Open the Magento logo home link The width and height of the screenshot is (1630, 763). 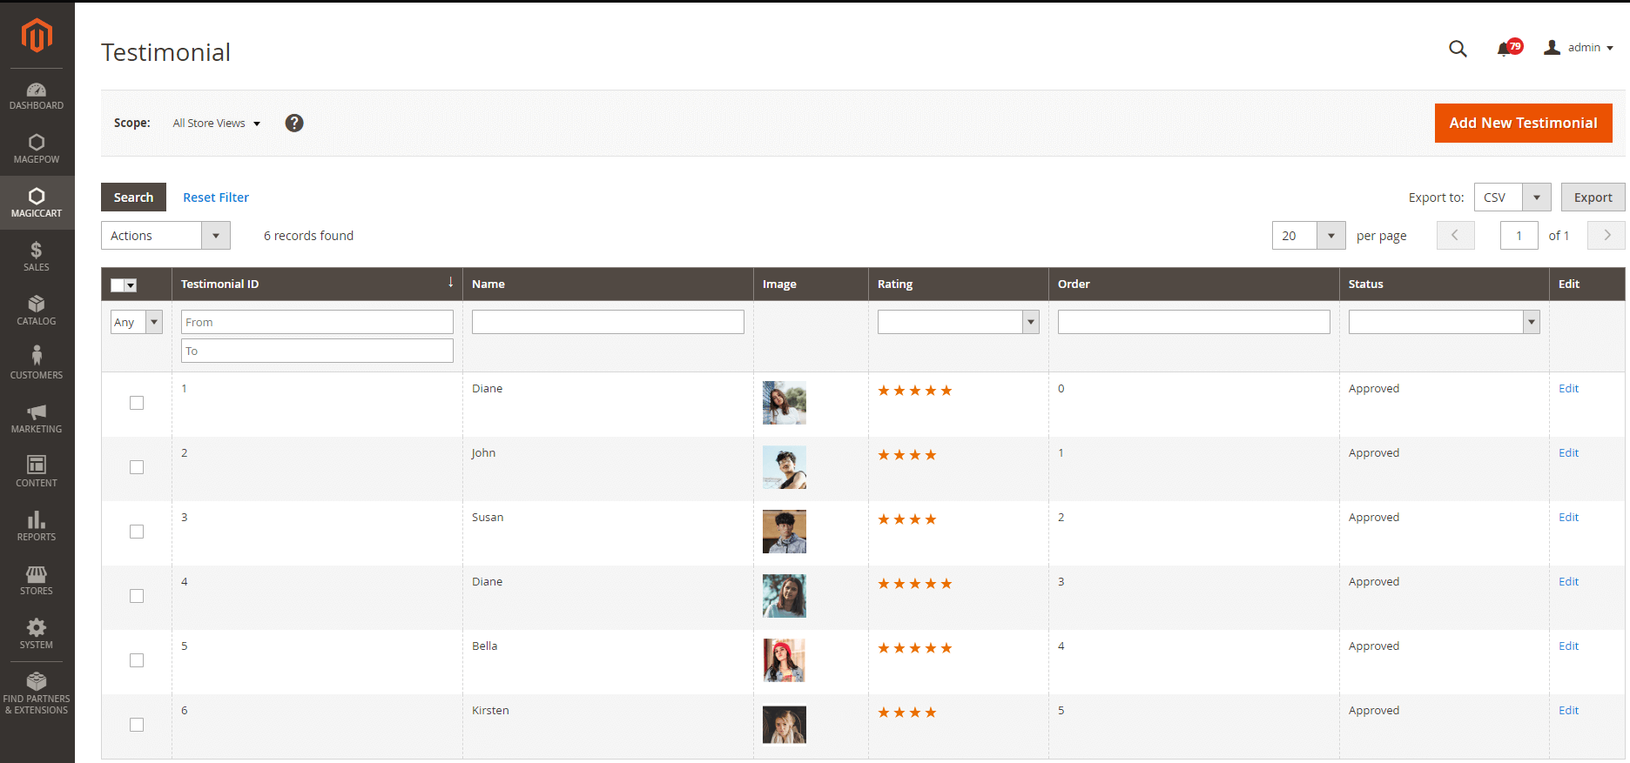[37, 36]
